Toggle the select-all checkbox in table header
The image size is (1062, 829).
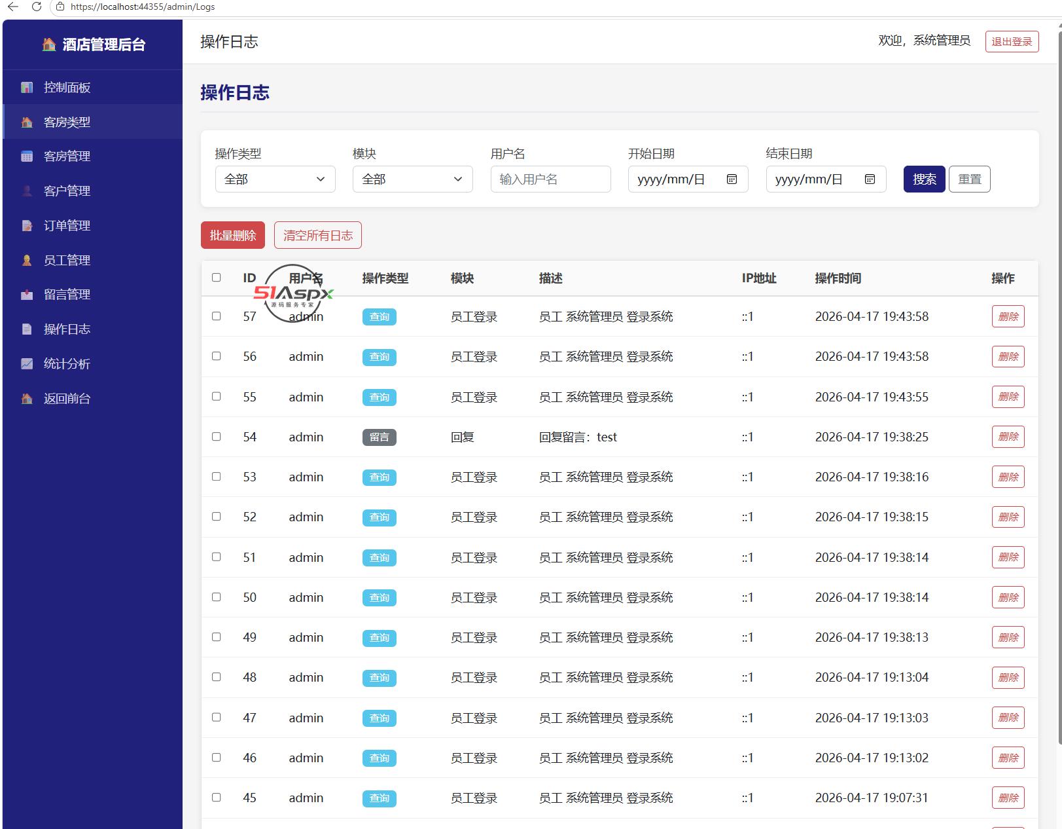(x=217, y=278)
